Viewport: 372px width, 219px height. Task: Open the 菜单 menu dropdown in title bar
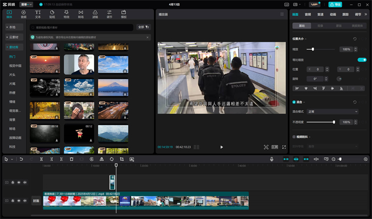click(x=26, y=4)
